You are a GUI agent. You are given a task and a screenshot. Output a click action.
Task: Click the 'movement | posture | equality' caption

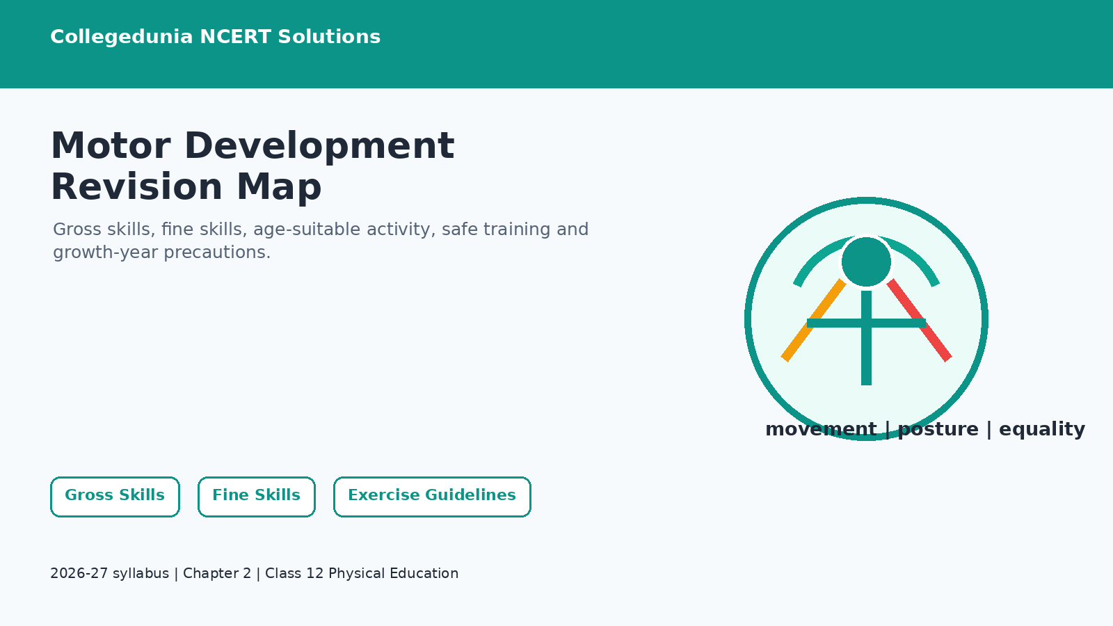click(925, 429)
